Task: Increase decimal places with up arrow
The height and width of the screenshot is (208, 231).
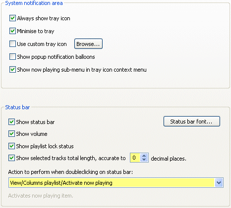Action: (x=144, y=156)
